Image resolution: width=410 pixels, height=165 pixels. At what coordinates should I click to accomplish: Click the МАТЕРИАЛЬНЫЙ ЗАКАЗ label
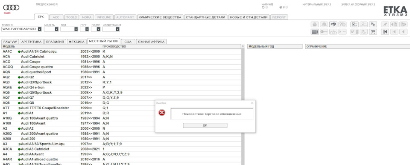(x=316, y=4)
